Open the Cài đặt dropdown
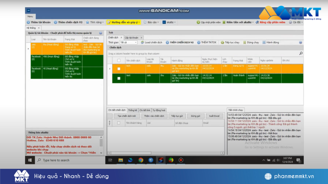Screen dimensions: 328x184 pos(296,22)
